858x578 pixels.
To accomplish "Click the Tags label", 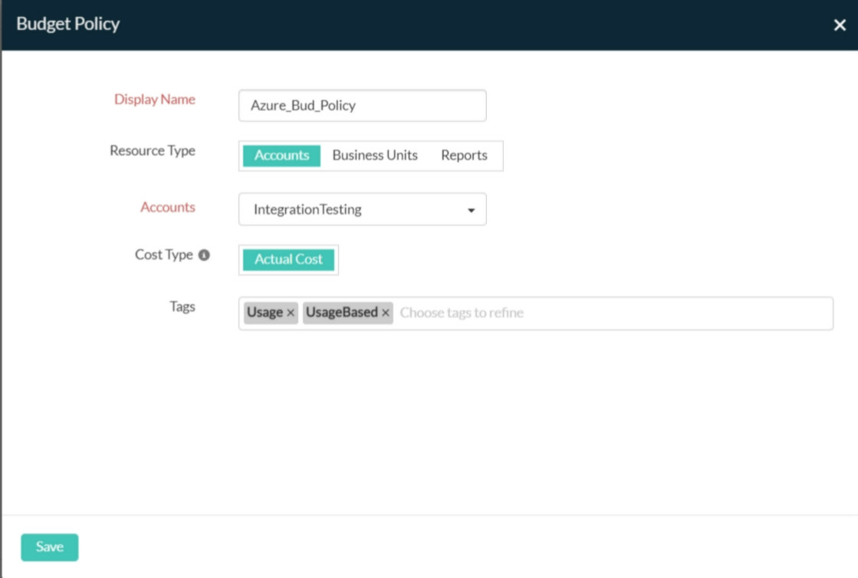I will tap(182, 306).
